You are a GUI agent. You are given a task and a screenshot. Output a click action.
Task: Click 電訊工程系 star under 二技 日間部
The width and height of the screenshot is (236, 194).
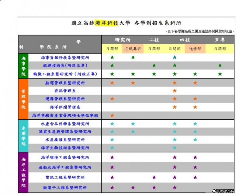pyautogui.click(x=154, y=177)
